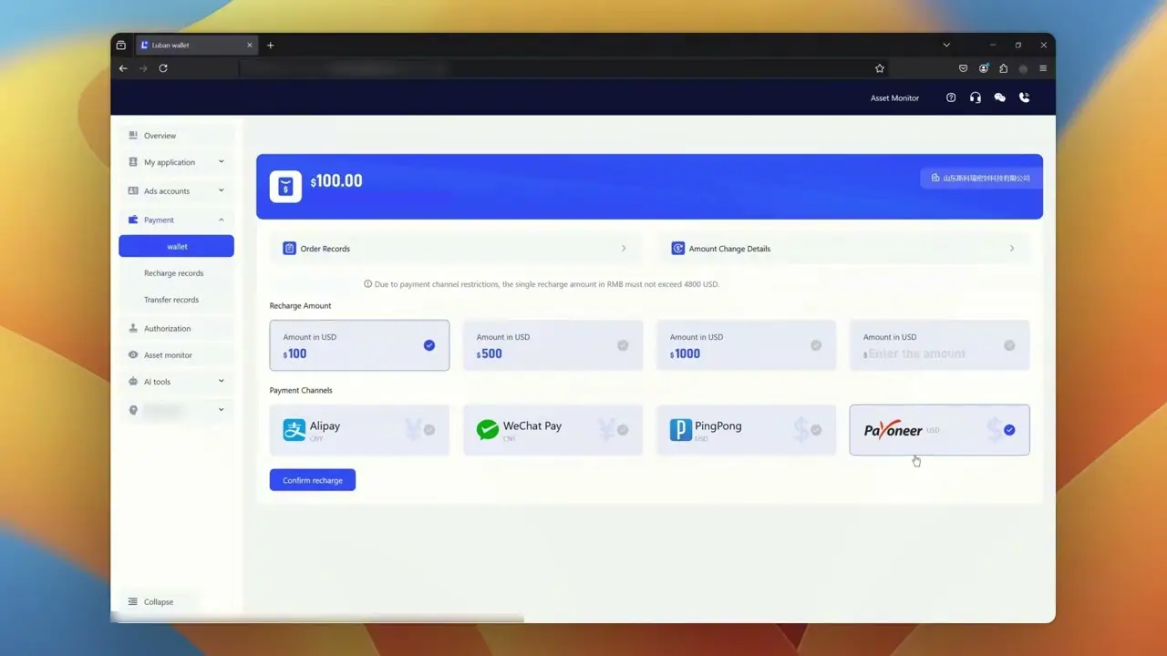The width and height of the screenshot is (1167, 656).
Task: Click the phone call icon in header
Action: point(1024,97)
